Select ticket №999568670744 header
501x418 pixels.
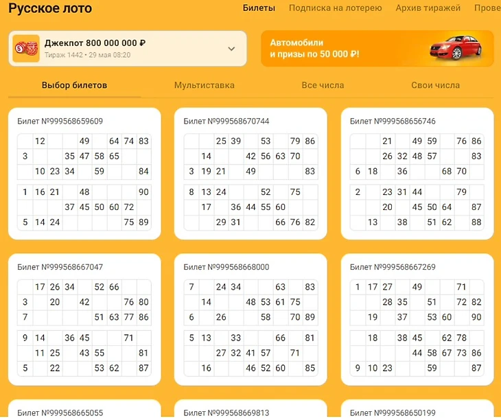click(x=226, y=121)
